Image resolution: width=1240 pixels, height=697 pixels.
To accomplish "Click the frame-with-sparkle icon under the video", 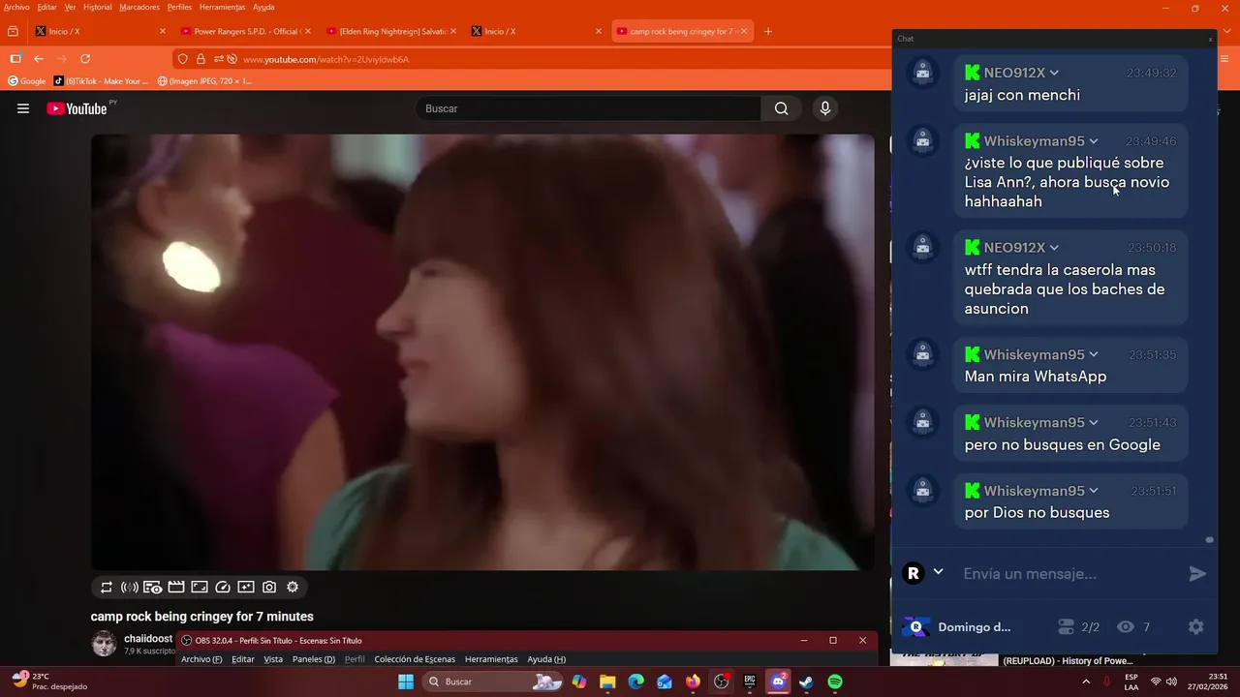I will 246,587.
